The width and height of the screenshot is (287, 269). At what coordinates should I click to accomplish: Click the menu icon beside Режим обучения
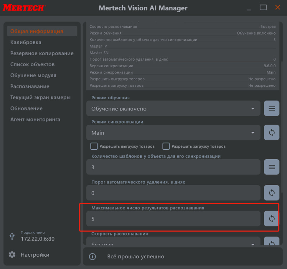click(271, 108)
